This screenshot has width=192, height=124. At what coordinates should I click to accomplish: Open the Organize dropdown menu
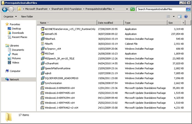(x=10, y=16)
